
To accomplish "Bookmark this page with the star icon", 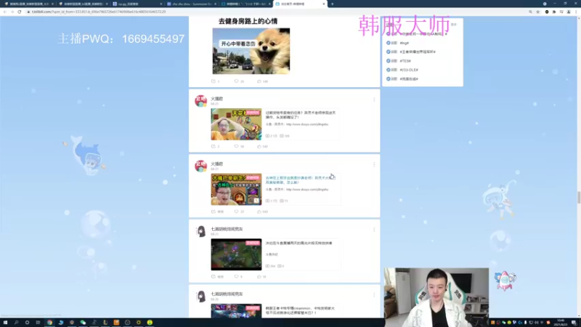I will click(537, 12).
